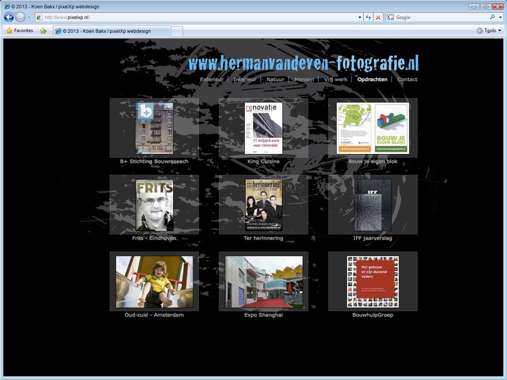
Task: Select the pixelXp.webdesign browser tab
Action: [x=112, y=30]
